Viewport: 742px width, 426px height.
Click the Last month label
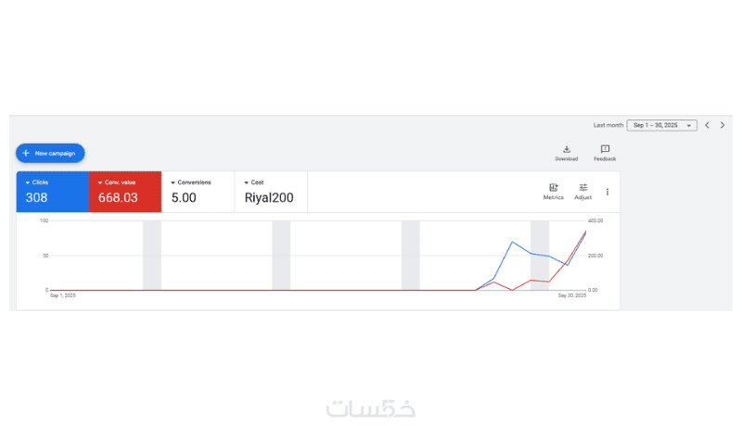[608, 125]
